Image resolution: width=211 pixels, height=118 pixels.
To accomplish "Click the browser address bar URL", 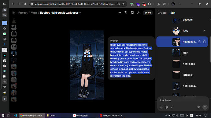I will coord(75,4).
